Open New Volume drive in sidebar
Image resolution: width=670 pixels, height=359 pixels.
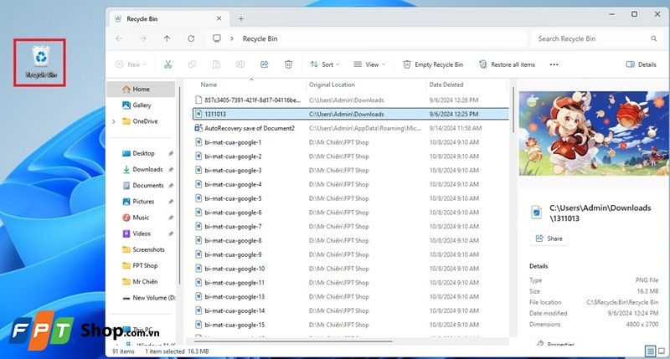148,298
